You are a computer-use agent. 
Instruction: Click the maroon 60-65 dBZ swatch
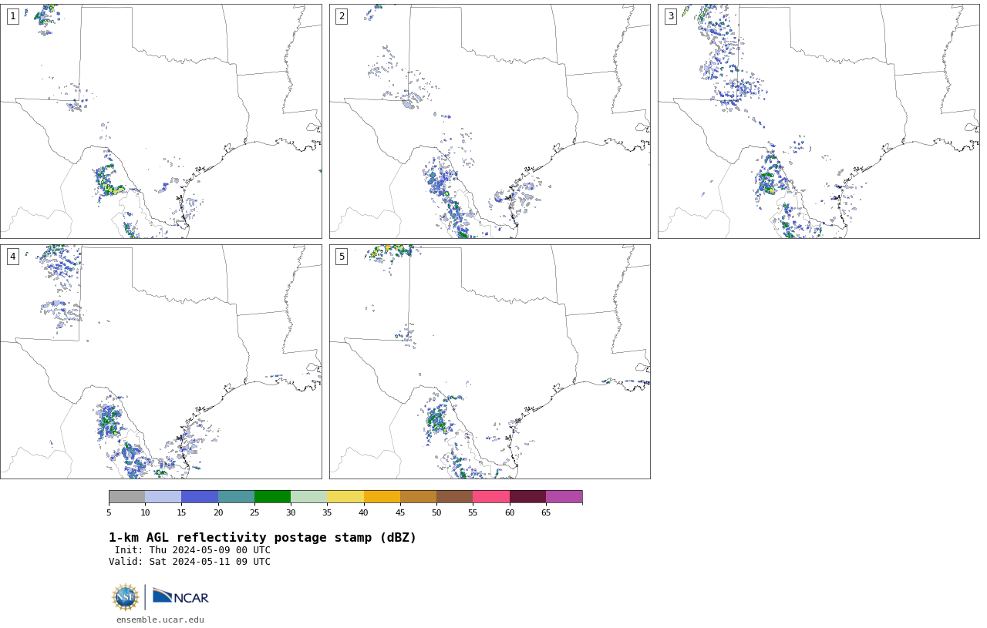[x=527, y=496]
